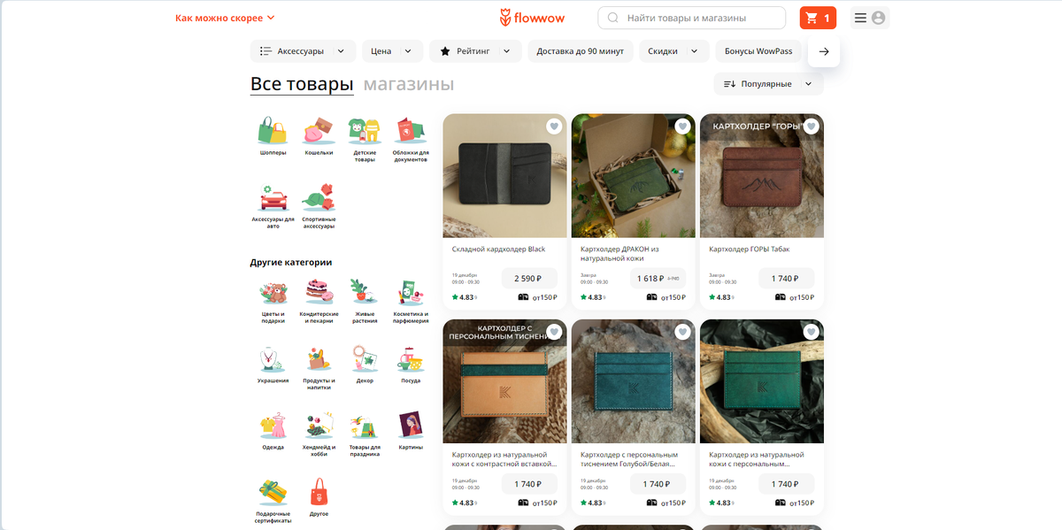Click the search field Найти товары и магазины
Screen dimensions: 1062x530
[x=692, y=18]
